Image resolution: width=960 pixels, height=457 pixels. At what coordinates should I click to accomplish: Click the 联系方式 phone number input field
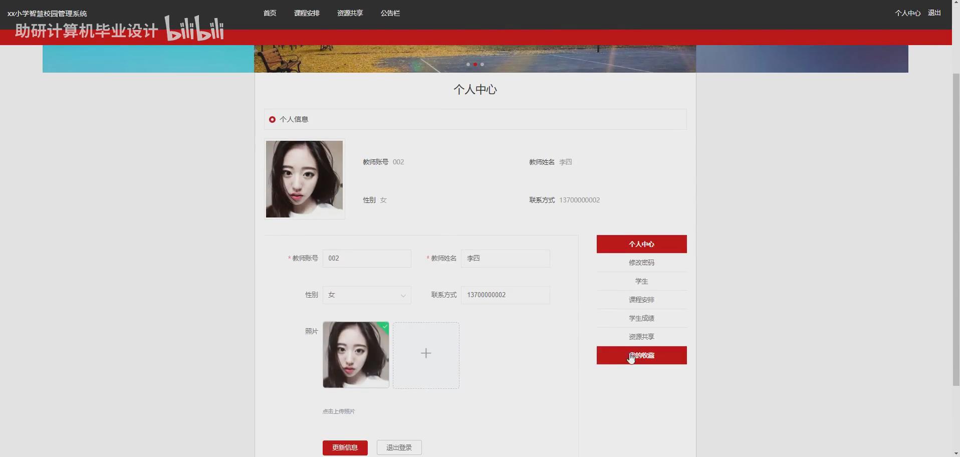pyautogui.click(x=505, y=295)
